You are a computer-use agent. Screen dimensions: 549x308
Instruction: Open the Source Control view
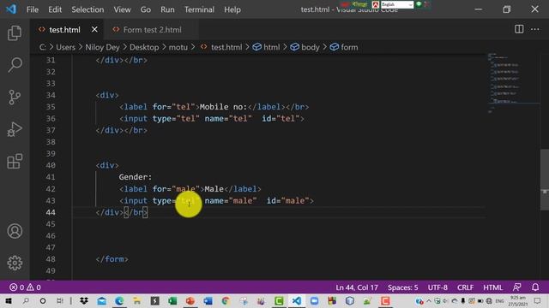pos(15,97)
